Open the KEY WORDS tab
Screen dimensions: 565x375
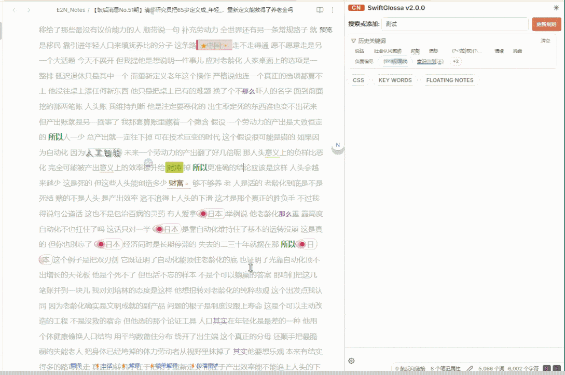click(395, 80)
